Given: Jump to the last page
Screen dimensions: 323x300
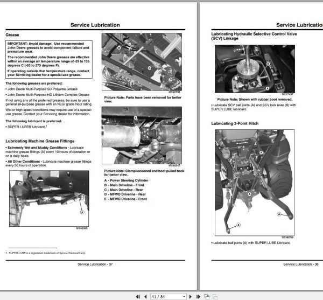Looking at the screenshot, I should pyautogui.click(x=198, y=296).
